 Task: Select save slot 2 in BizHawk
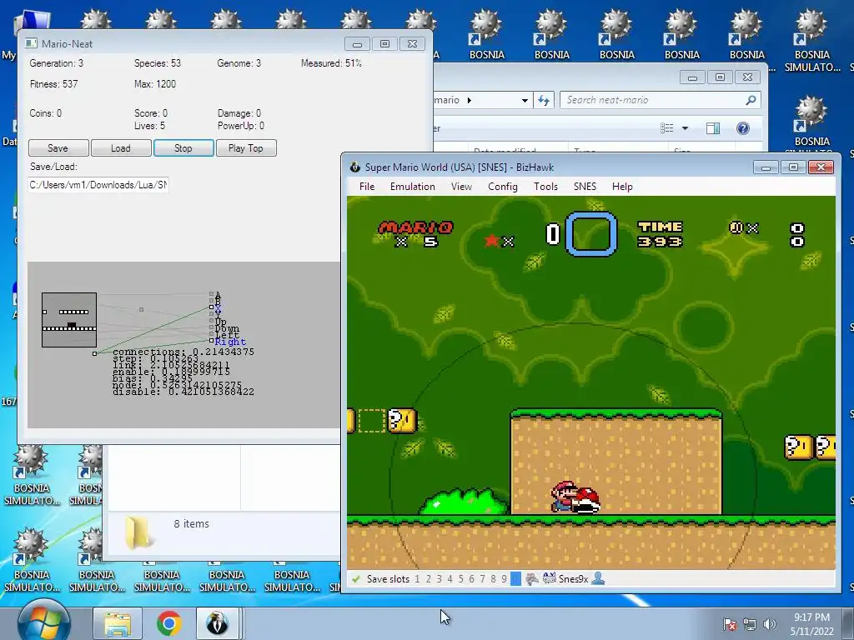click(428, 579)
